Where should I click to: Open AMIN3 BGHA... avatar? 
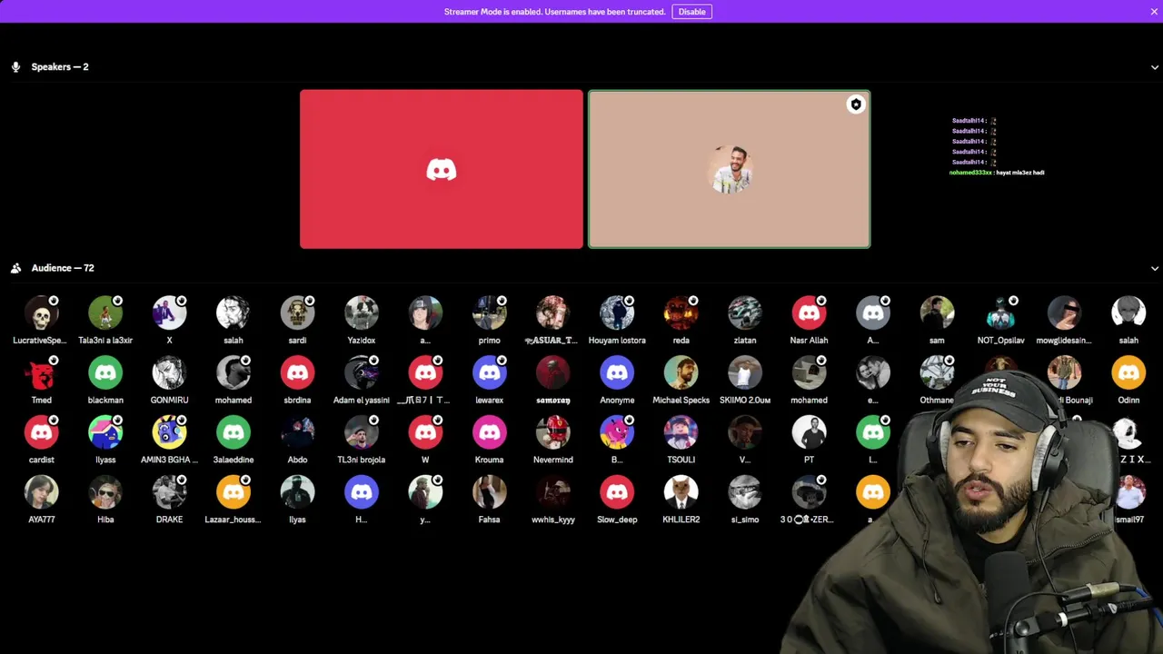169,432
